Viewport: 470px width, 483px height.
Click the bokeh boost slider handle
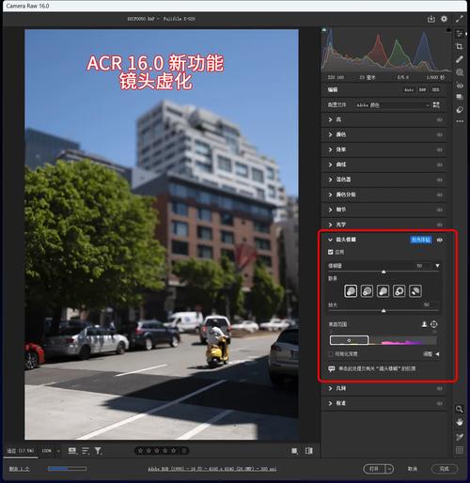[384, 311]
